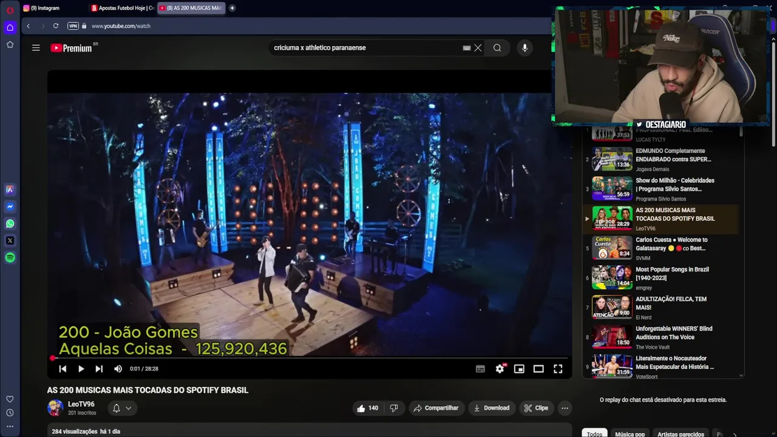
Task: Open Spotify in the Opera sidebar
Action: tap(10, 257)
